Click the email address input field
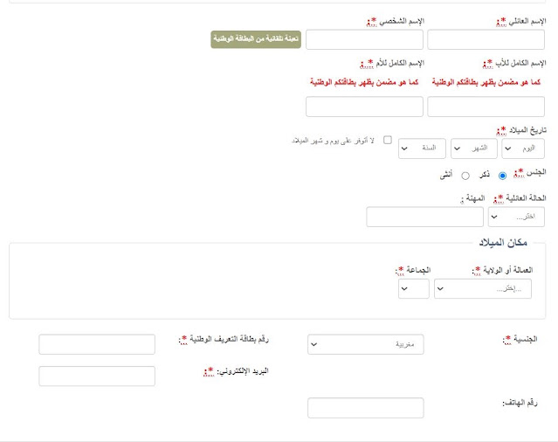 pyautogui.click(x=97, y=376)
